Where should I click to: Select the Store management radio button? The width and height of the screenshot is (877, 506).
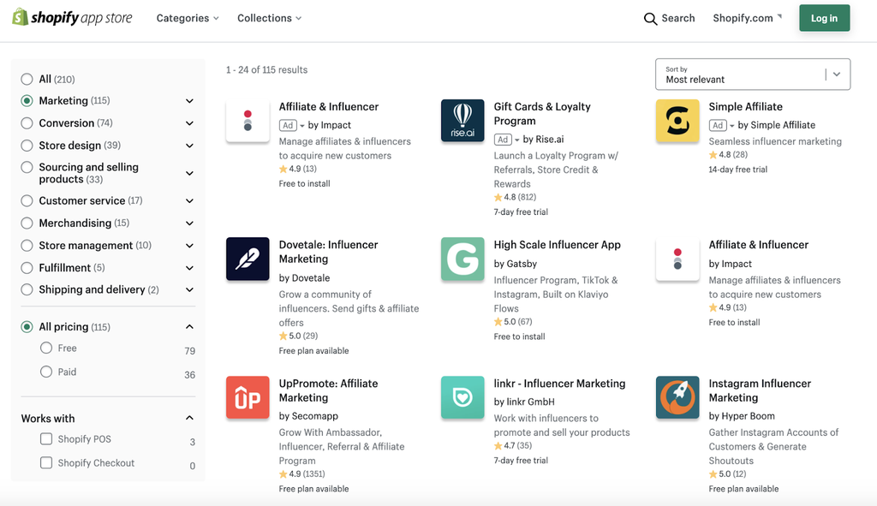pos(27,246)
